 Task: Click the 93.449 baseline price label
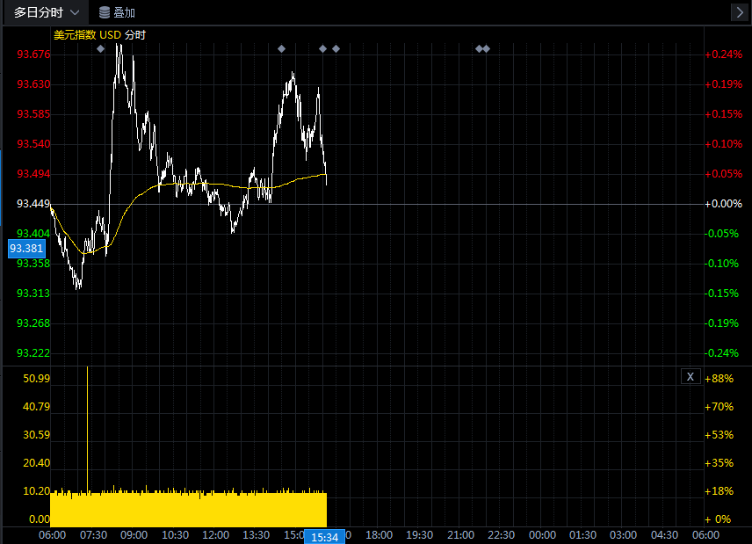coord(33,204)
